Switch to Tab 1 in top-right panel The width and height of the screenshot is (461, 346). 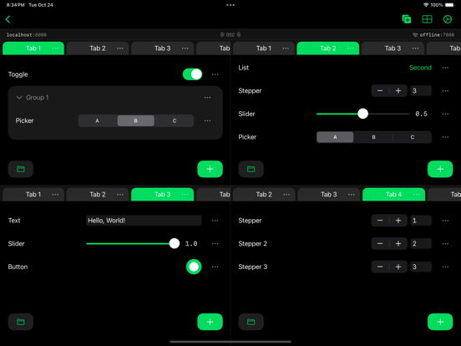click(x=263, y=48)
